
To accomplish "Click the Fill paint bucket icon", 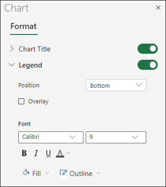I will point(26,173).
